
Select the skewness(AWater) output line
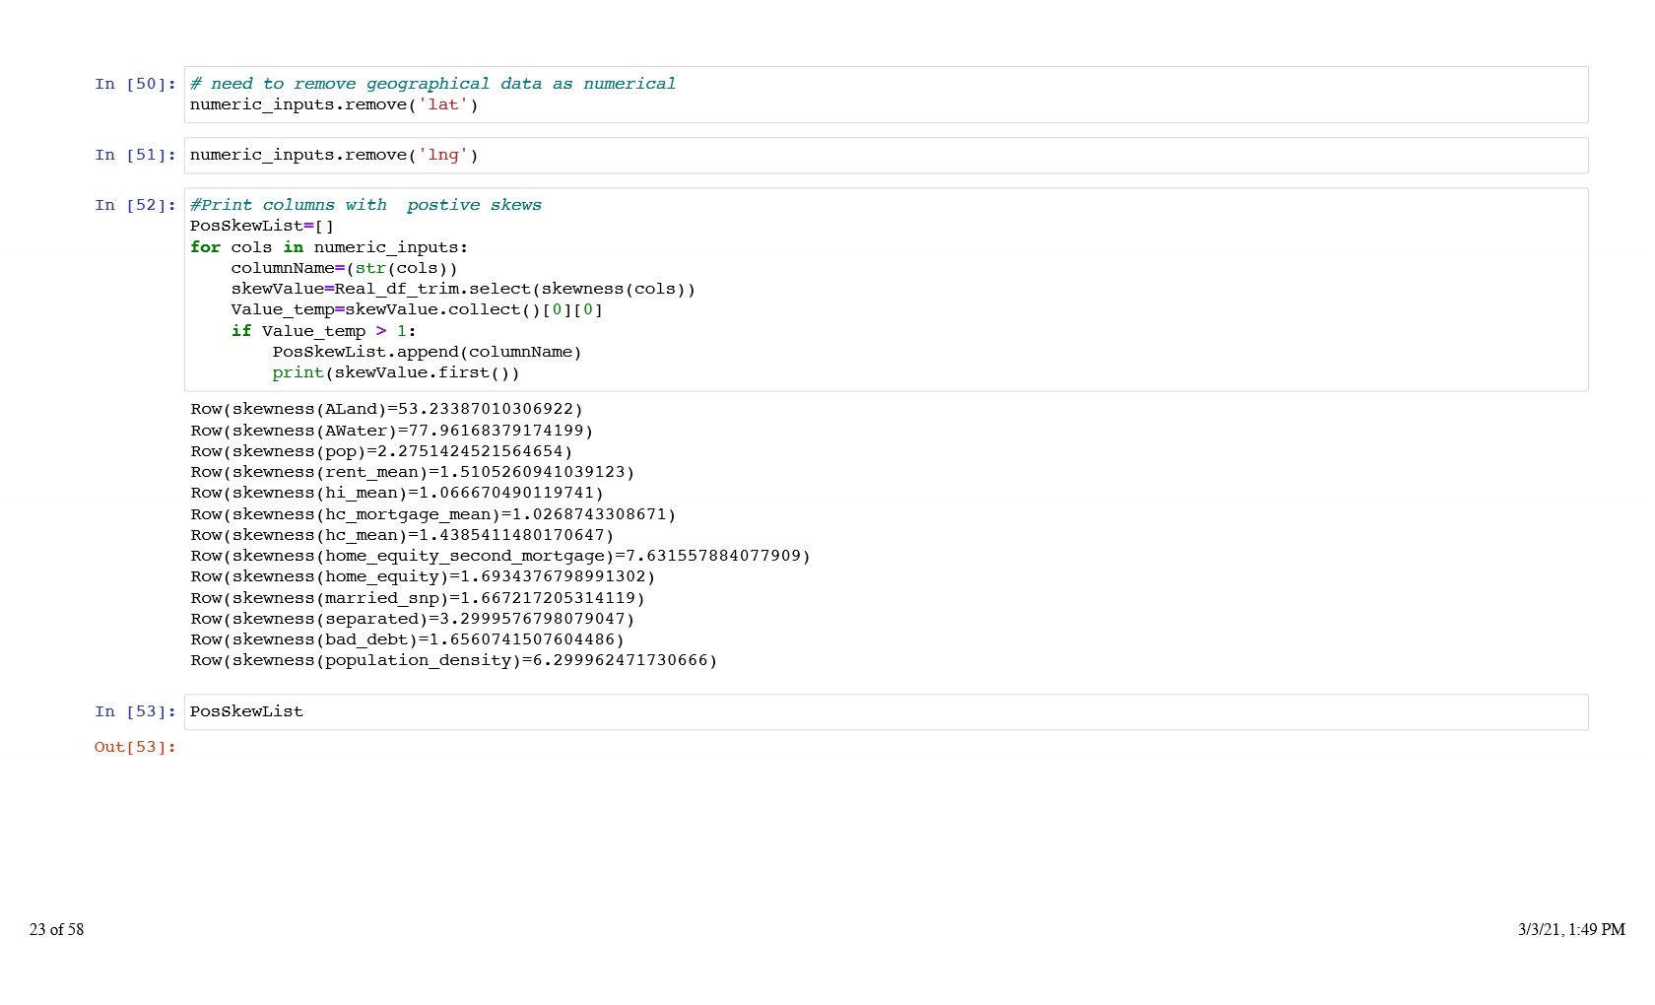391,432
